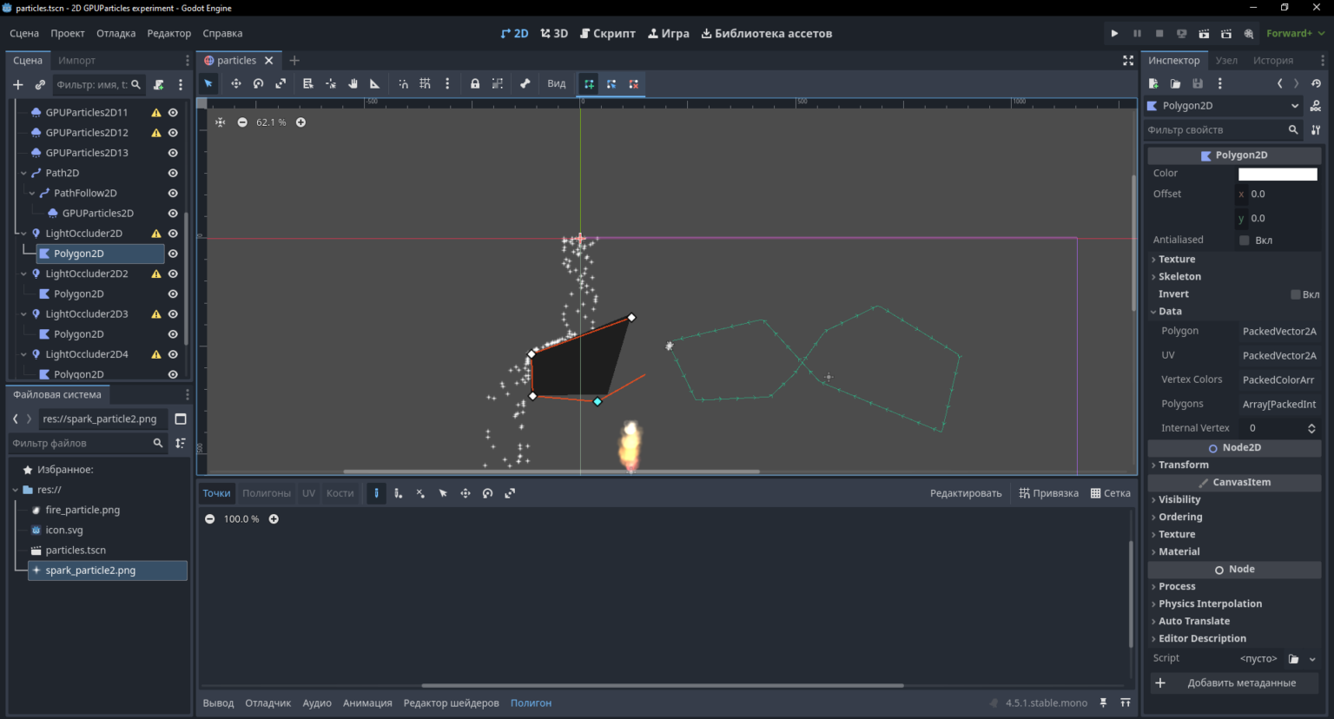
Task: Open the Вид viewport menu
Action: tap(557, 84)
